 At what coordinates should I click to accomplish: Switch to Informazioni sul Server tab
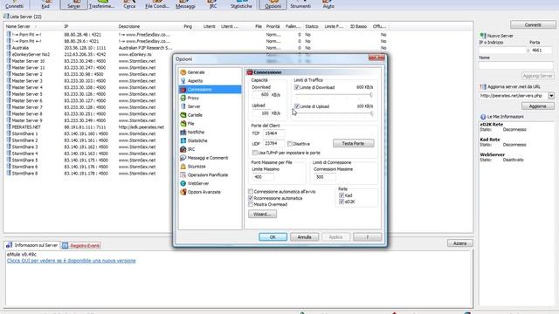point(32,245)
